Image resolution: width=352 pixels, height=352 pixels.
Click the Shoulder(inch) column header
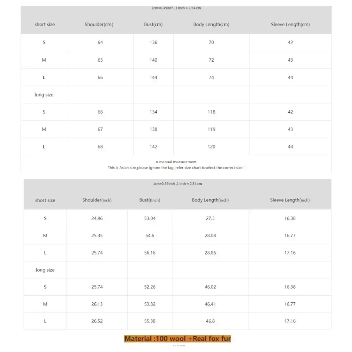[97, 200]
